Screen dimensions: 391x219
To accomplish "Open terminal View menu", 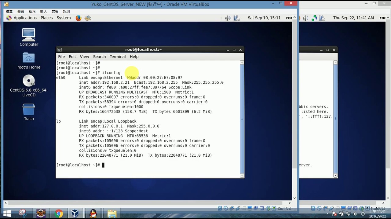I will [x=84, y=57].
